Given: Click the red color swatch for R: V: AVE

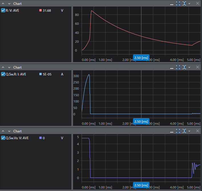Looking at the screenshot, I should 41,10.
